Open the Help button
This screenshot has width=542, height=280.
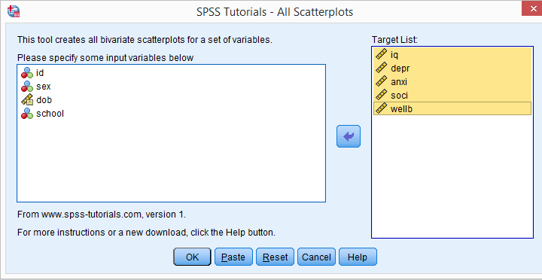click(358, 257)
